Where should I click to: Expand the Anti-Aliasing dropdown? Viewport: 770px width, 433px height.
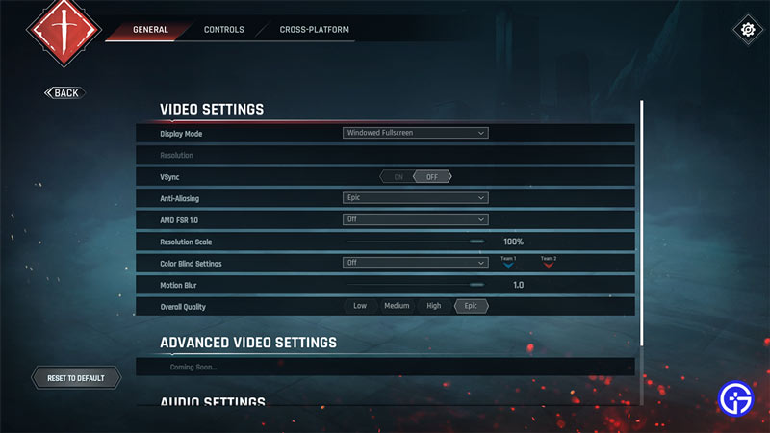(416, 198)
